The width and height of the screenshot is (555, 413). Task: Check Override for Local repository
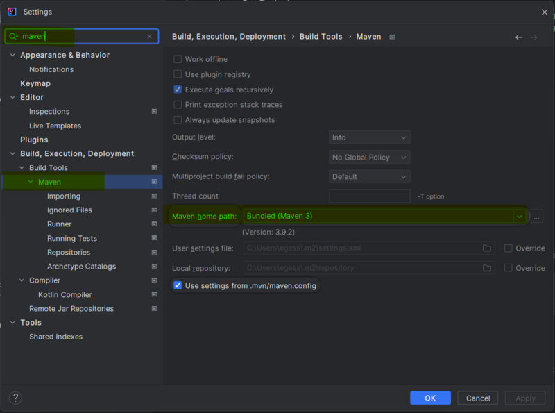509,268
